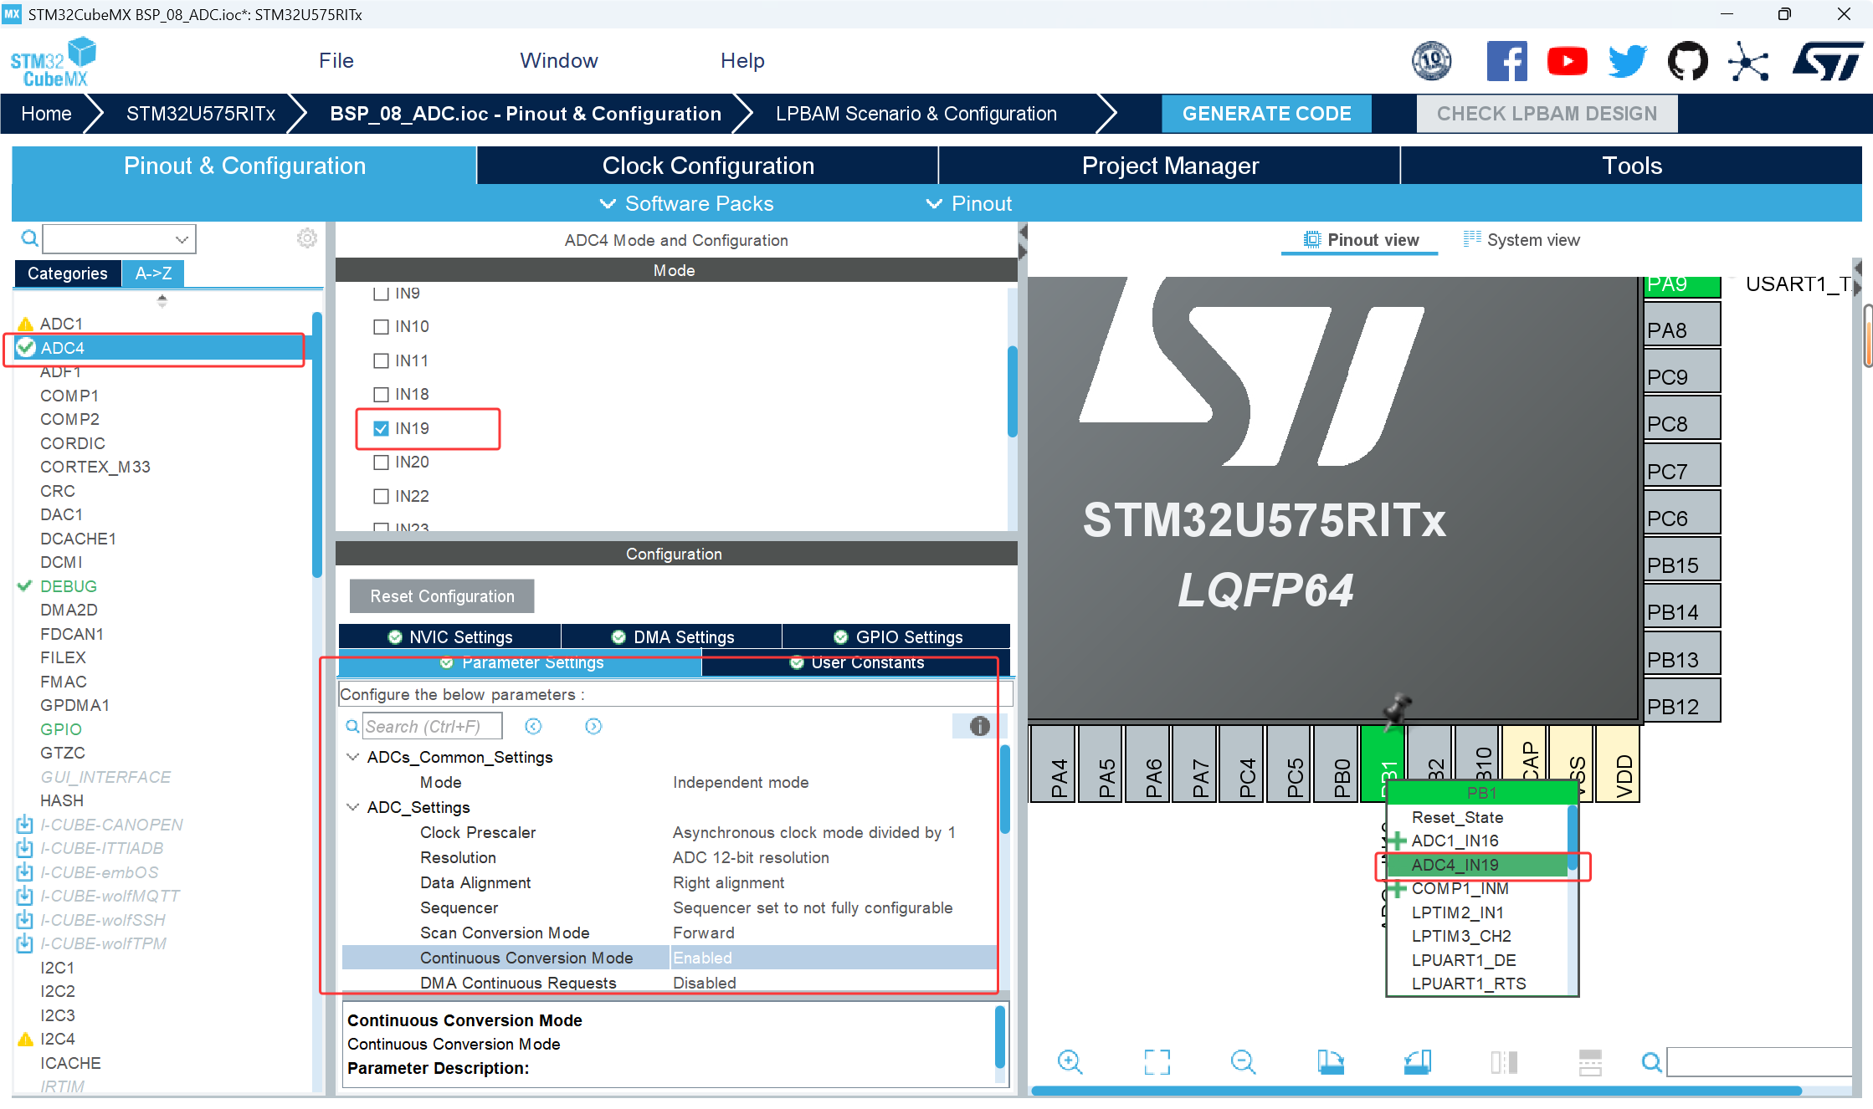Switch to the Project Manager tab
This screenshot has width=1873, height=1109.
coord(1170,166)
